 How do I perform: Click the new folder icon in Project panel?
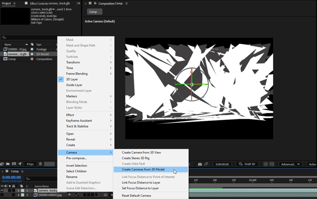[8, 164]
